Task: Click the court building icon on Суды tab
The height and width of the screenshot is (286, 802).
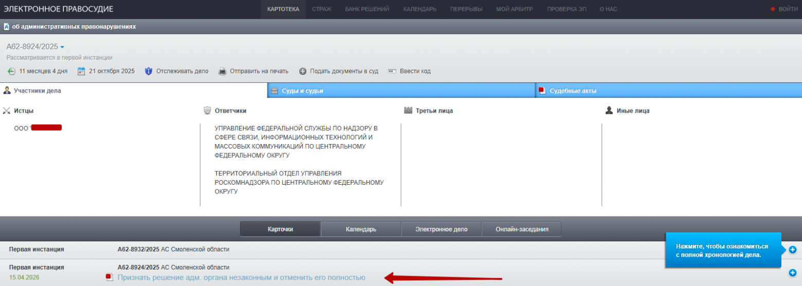Action: click(x=275, y=91)
